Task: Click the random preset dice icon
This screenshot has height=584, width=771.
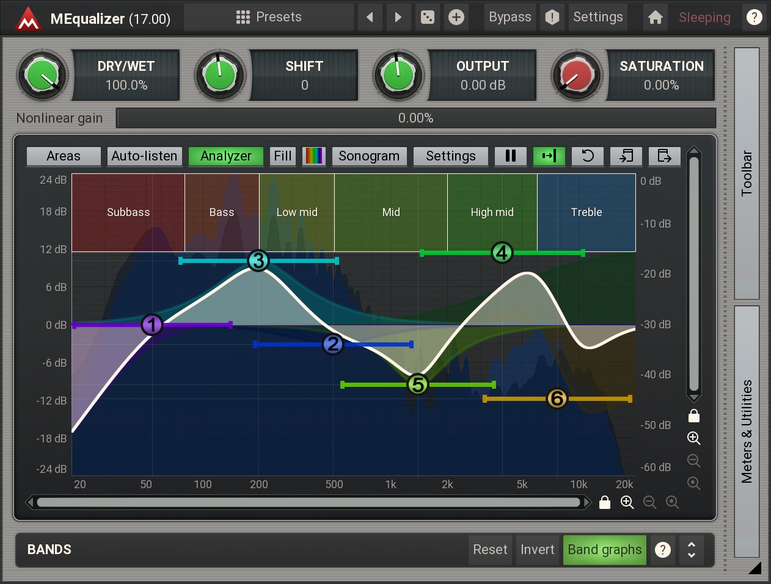Action: 428,17
